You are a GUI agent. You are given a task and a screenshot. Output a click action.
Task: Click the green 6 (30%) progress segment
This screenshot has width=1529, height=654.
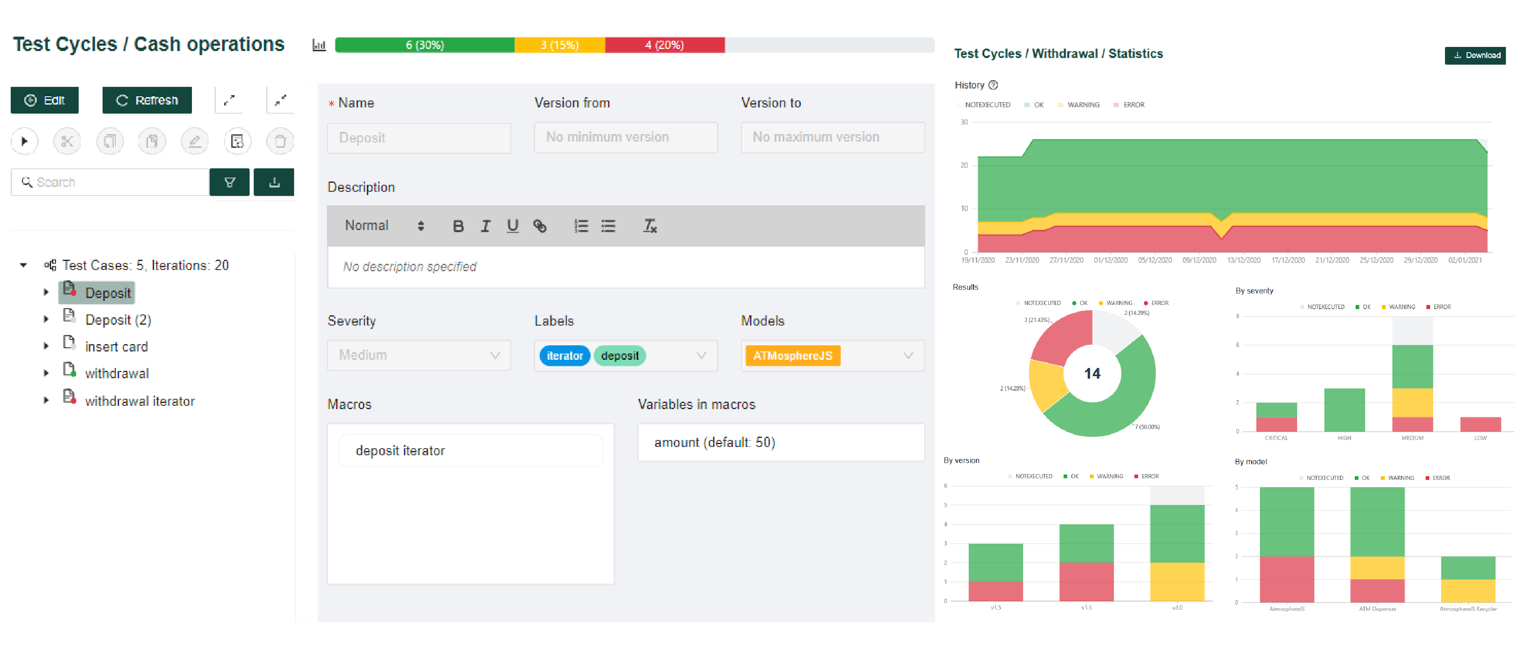pos(425,45)
